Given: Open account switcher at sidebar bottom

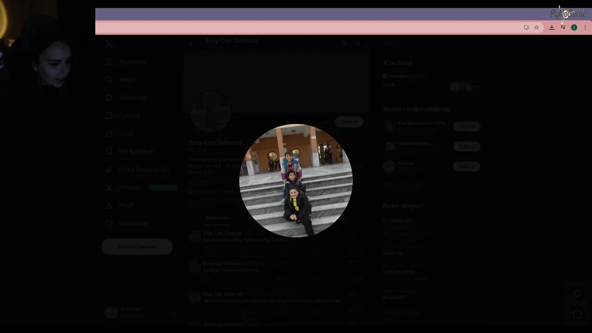Looking at the screenshot, I should pyautogui.click(x=141, y=312).
